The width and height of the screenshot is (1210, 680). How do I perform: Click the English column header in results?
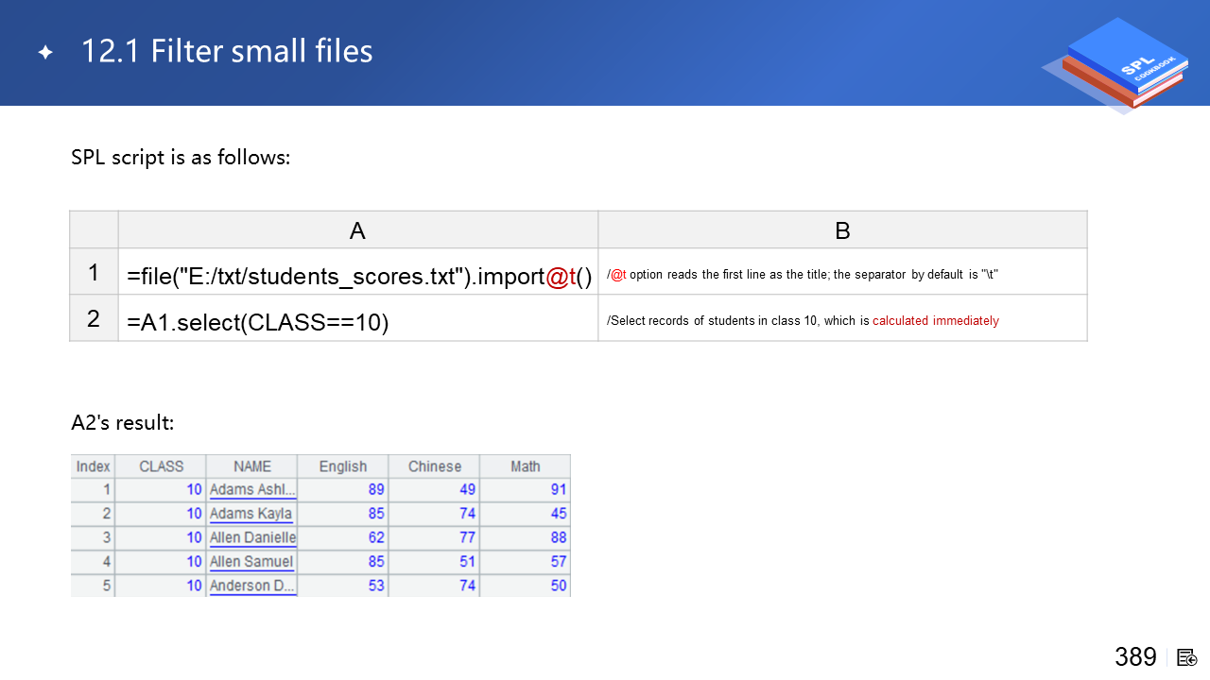342,467
